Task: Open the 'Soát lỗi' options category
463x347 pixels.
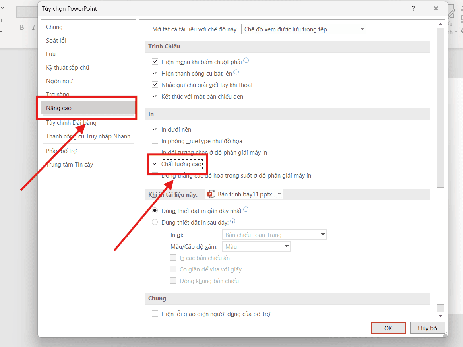Action: click(56, 41)
